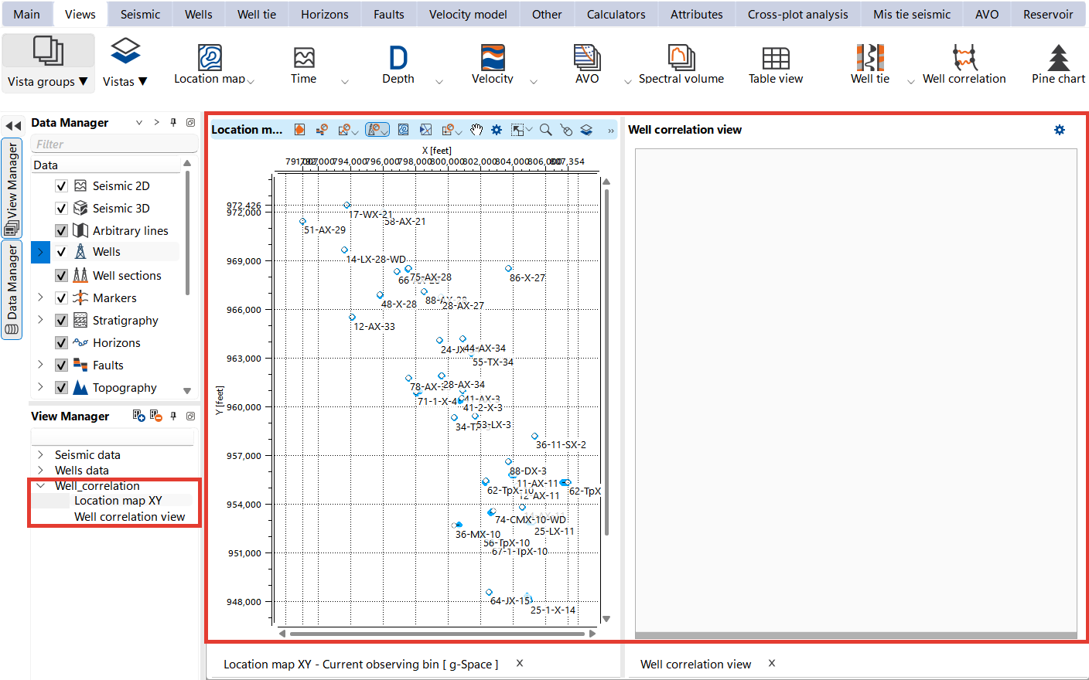Pin the Data Manager panel
1089x680 pixels.
coord(173,122)
